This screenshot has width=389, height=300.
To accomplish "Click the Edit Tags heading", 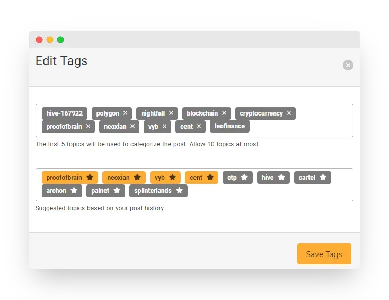I will (x=61, y=61).
